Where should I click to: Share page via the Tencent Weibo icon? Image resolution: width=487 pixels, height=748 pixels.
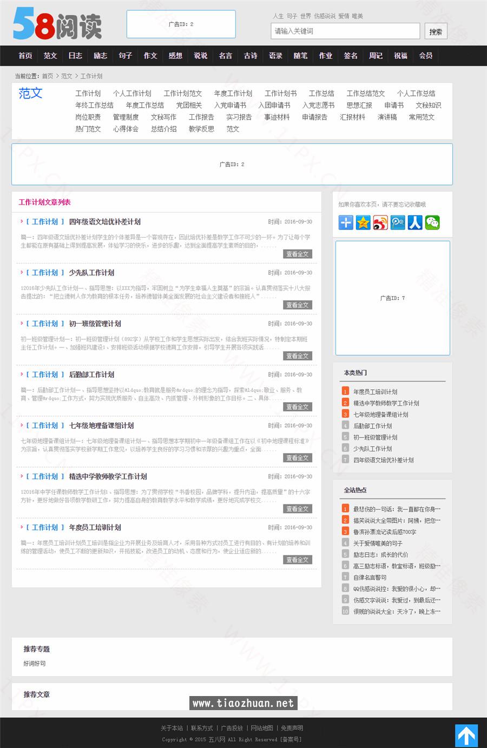coord(398,222)
